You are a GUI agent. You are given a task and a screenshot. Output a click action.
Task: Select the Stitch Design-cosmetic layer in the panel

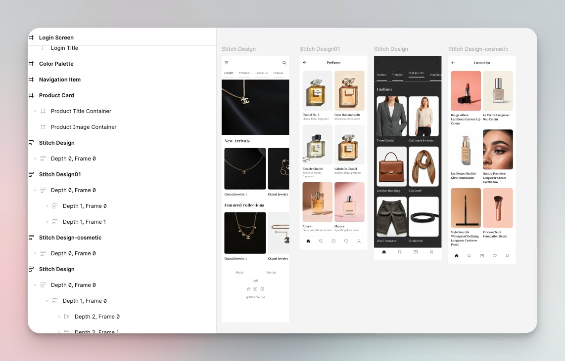click(x=70, y=238)
